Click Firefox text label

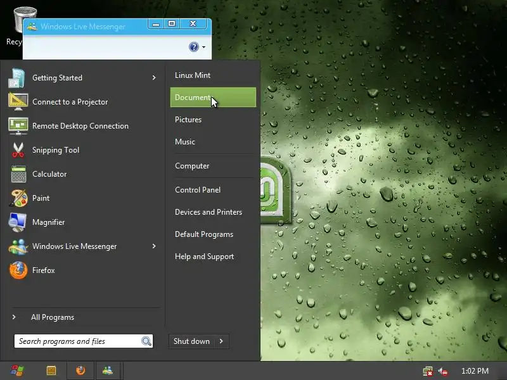(43, 270)
